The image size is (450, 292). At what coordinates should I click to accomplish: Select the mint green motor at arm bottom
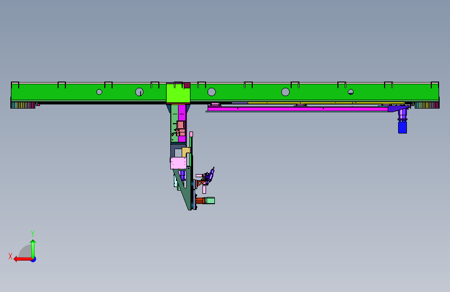(210, 201)
